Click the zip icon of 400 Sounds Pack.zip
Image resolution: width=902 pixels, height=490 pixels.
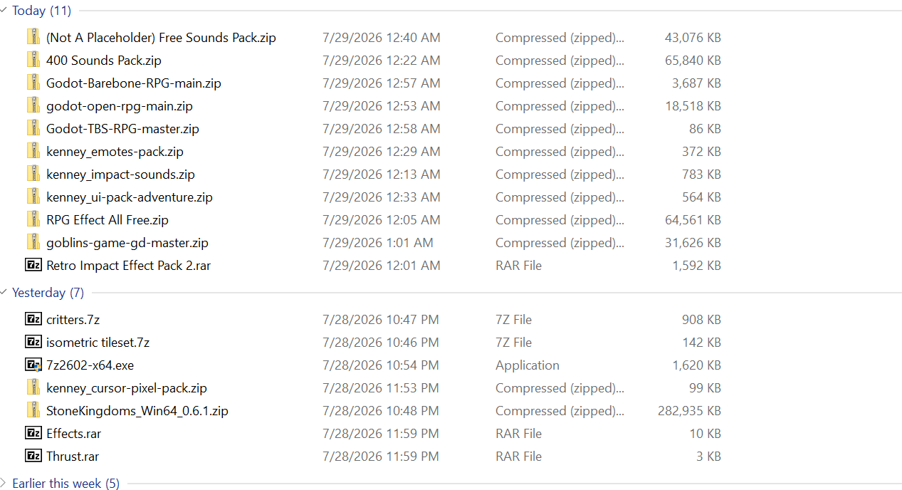point(33,60)
